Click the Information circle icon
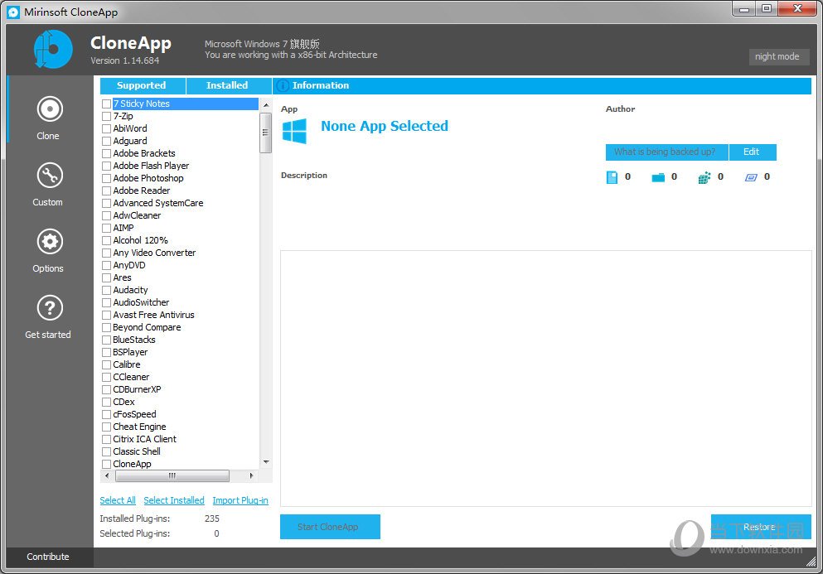 coord(283,85)
